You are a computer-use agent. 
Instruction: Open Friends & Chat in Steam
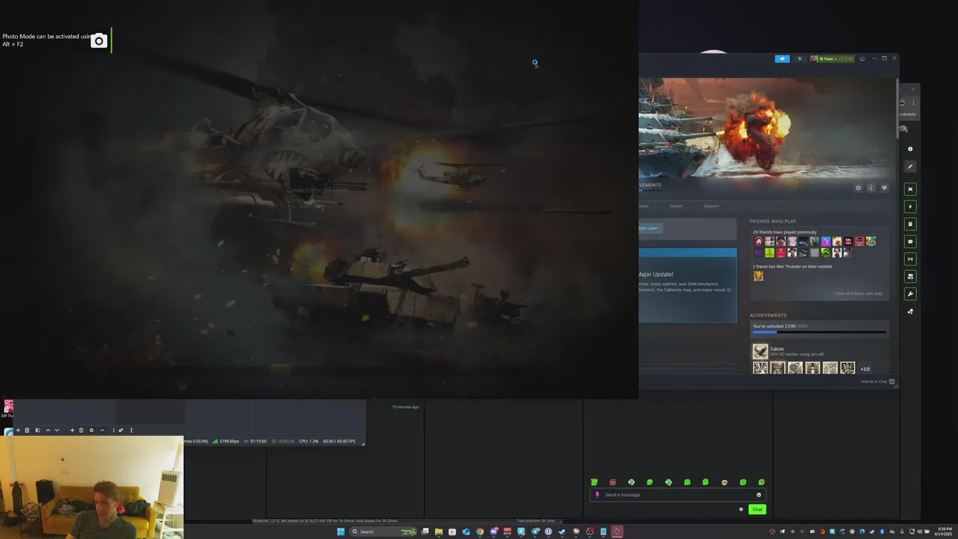point(877,382)
